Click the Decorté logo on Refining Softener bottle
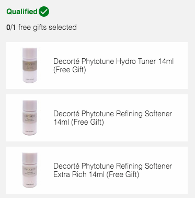 click(30, 116)
